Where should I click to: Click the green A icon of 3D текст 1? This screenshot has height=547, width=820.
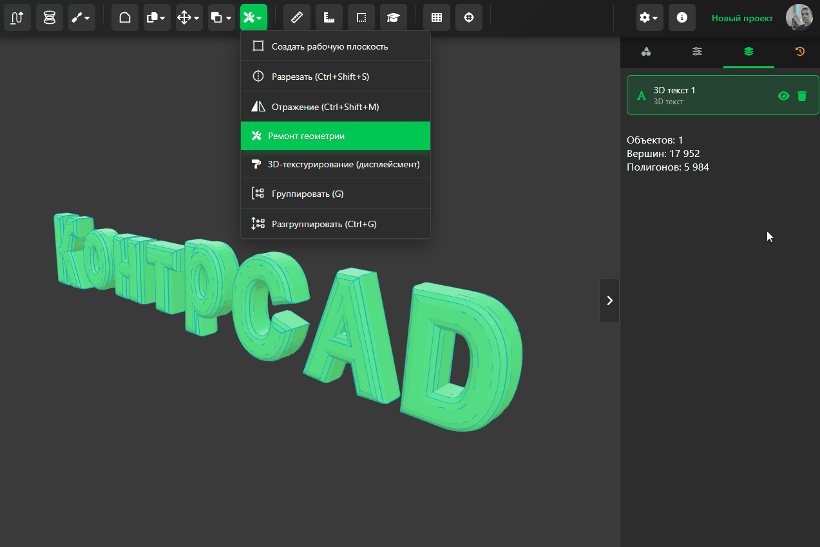pyautogui.click(x=642, y=96)
